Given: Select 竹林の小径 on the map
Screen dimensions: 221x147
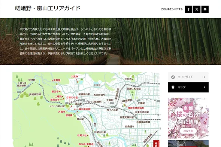Looking at the screenshot, I should point(72,97).
